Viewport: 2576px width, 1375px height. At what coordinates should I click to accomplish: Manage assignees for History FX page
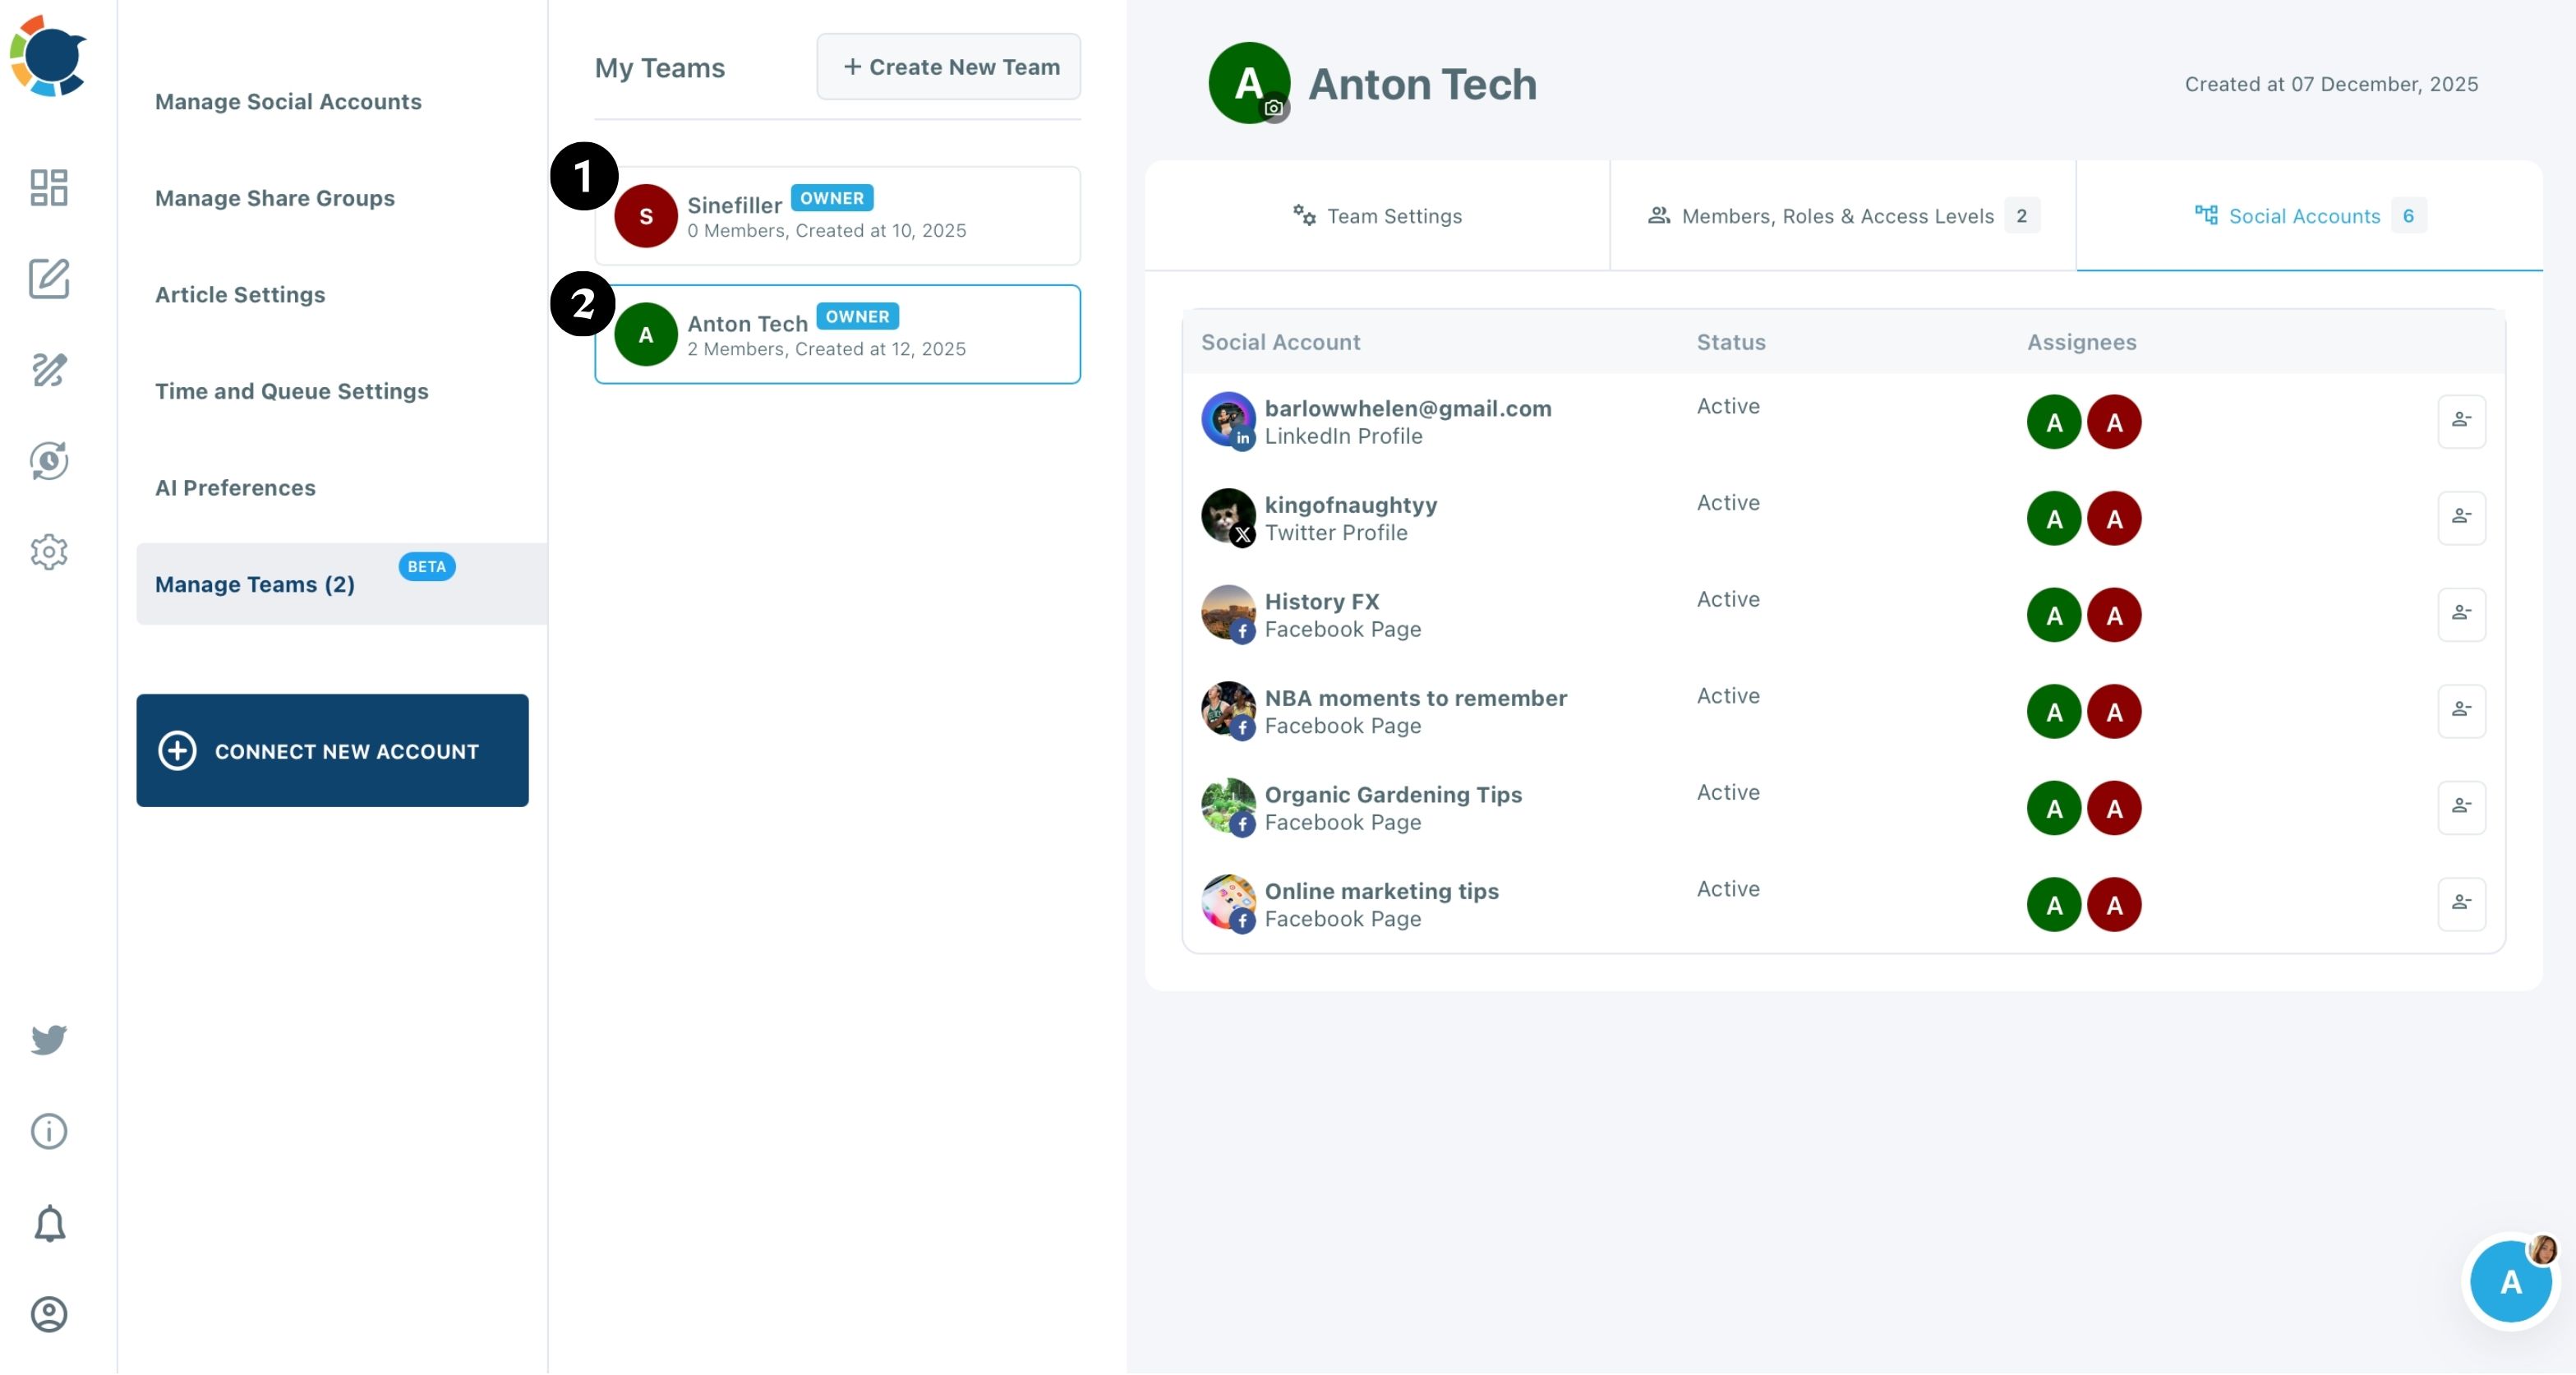click(x=2461, y=614)
